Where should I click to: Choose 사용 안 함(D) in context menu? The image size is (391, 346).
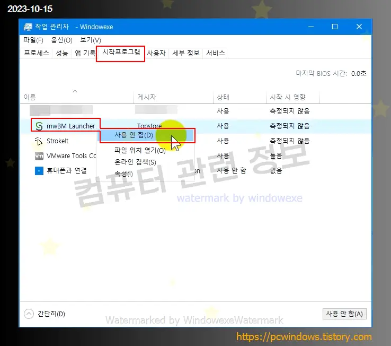pos(147,135)
